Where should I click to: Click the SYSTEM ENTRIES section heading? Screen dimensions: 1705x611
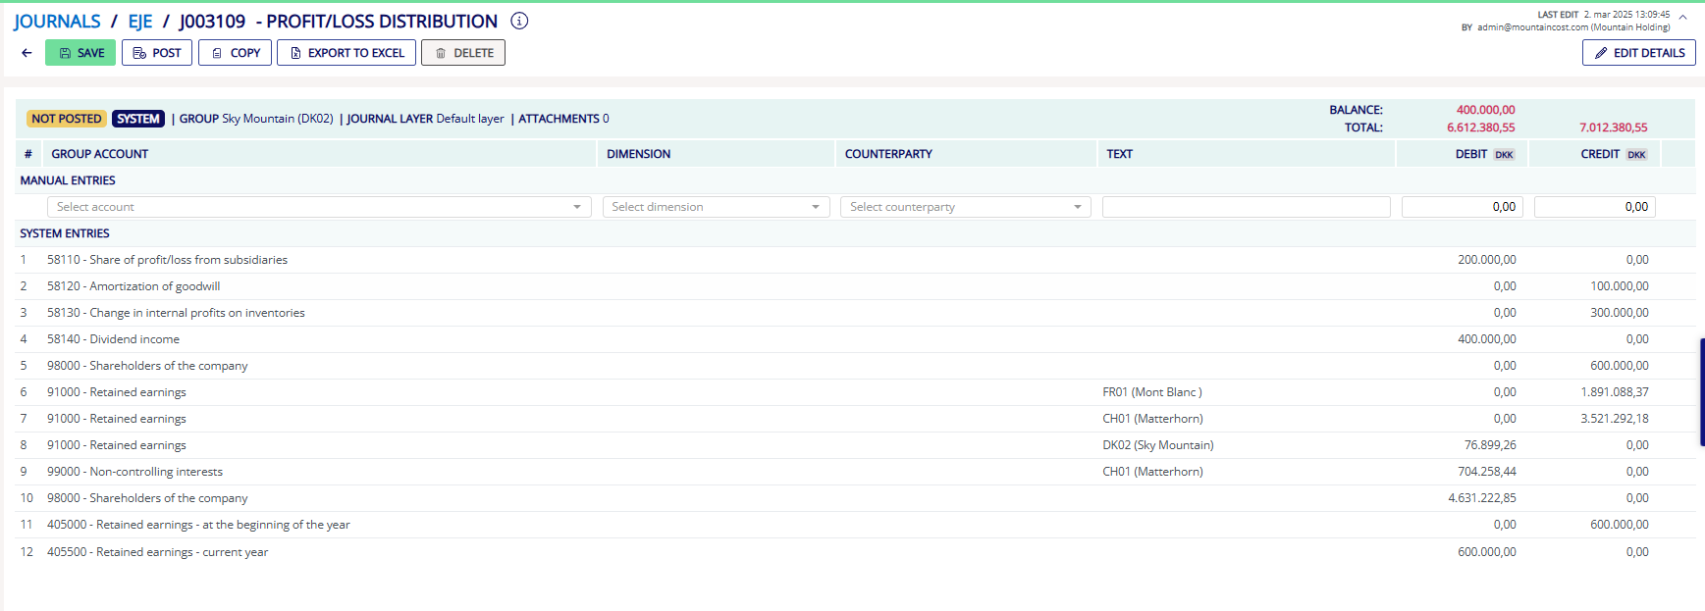point(65,233)
